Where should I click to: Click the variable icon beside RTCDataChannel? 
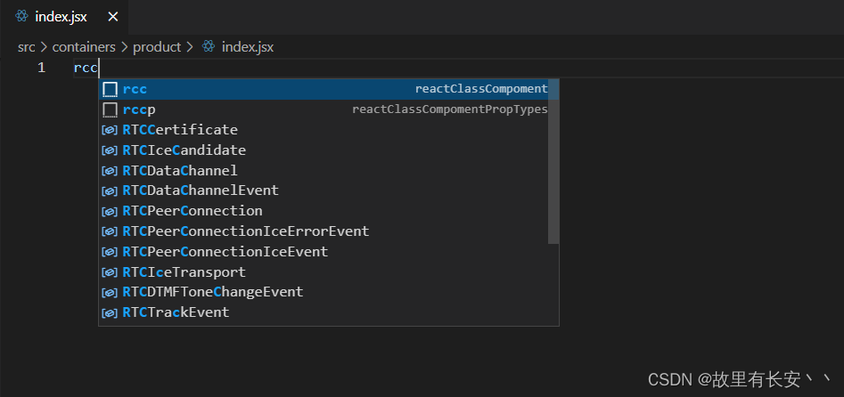110,171
